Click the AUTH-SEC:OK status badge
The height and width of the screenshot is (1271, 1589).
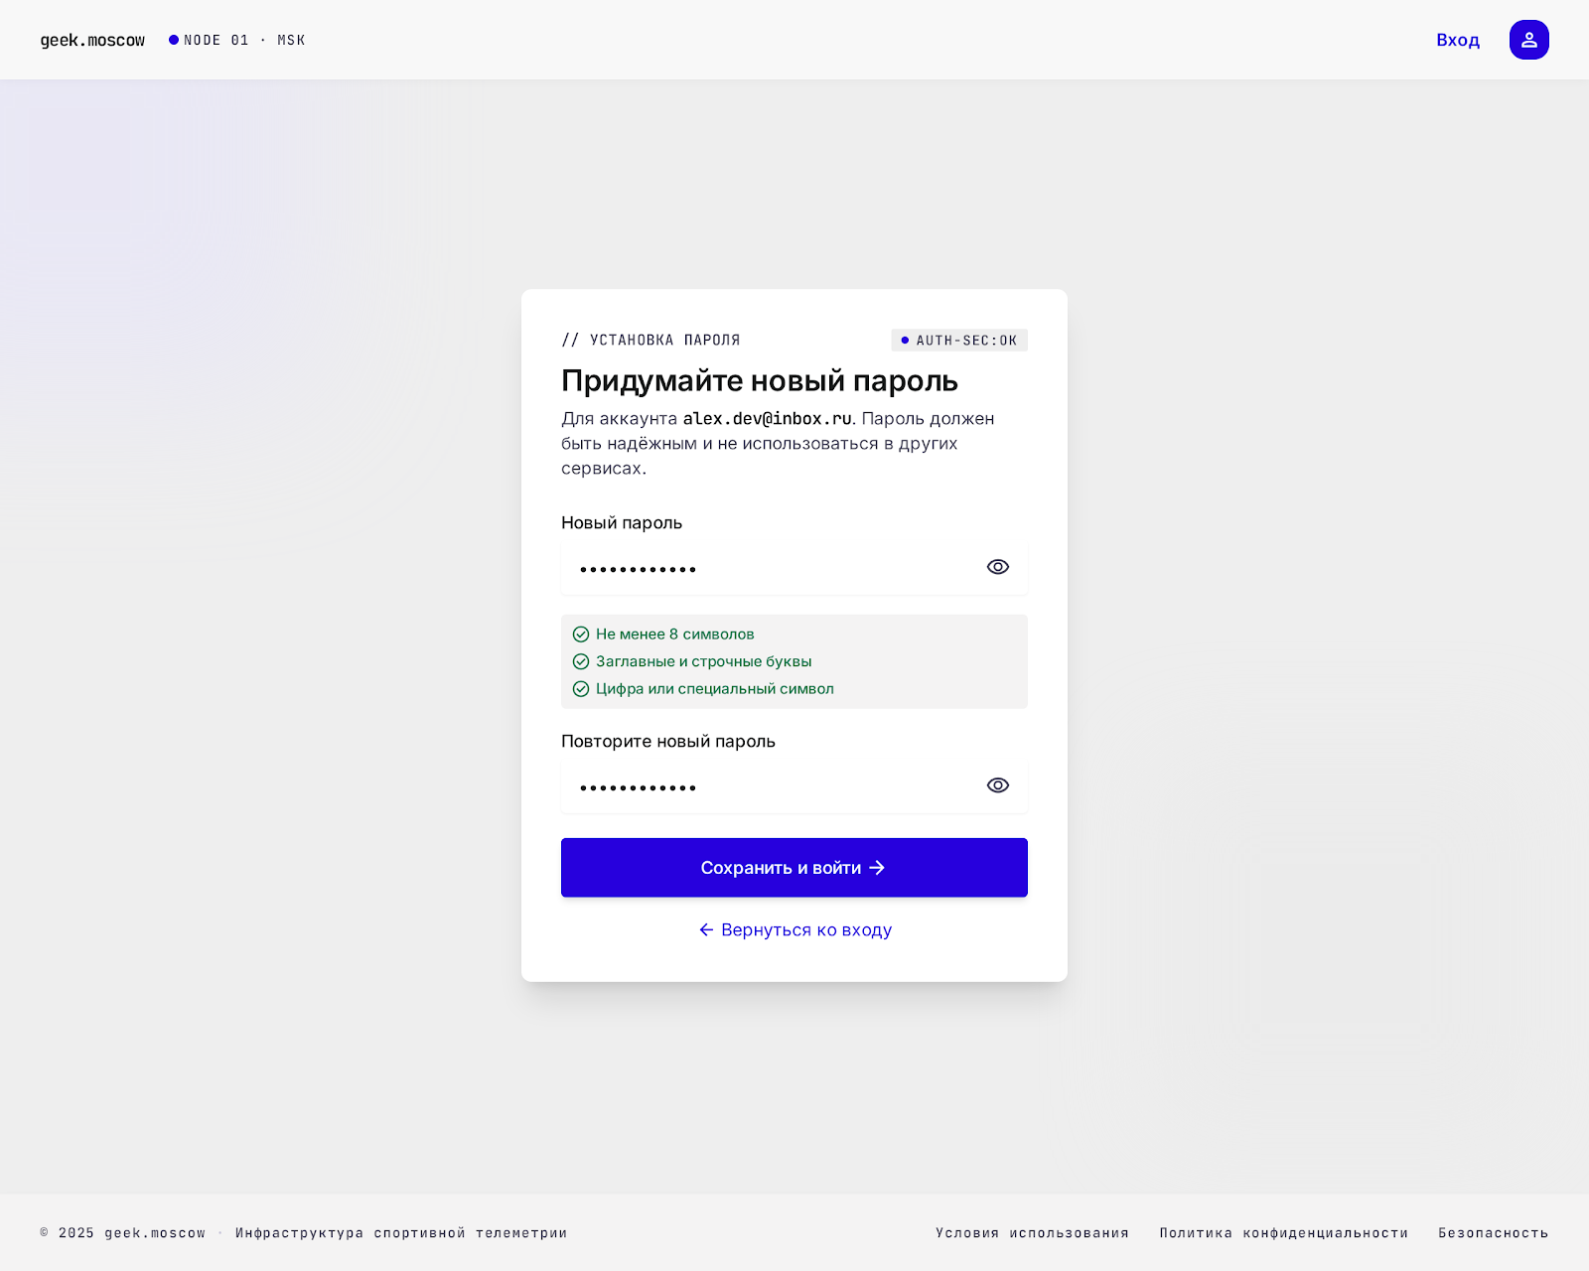point(959,341)
